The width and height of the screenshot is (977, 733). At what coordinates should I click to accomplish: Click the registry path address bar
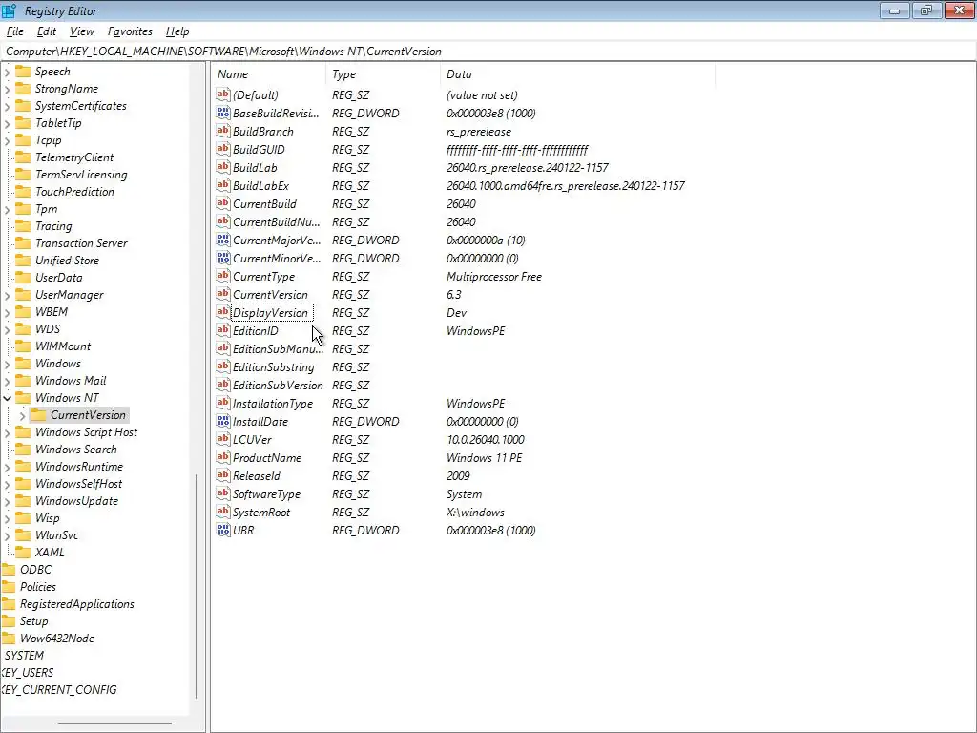(x=488, y=52)
